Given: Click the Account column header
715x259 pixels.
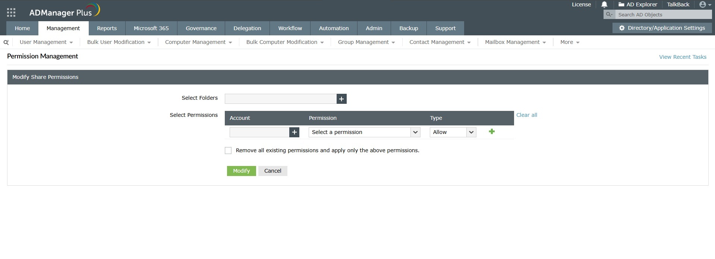Looking at the screenshot, I should point(240,118).
